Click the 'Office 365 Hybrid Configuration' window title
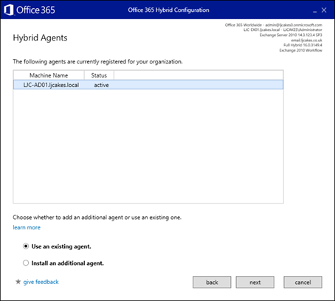Screen dimensions: 335x301 coord(168,10)
